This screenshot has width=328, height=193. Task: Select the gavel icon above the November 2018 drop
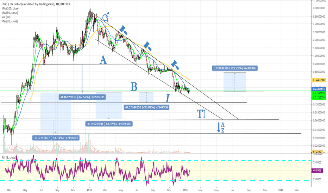pos(175,65)
